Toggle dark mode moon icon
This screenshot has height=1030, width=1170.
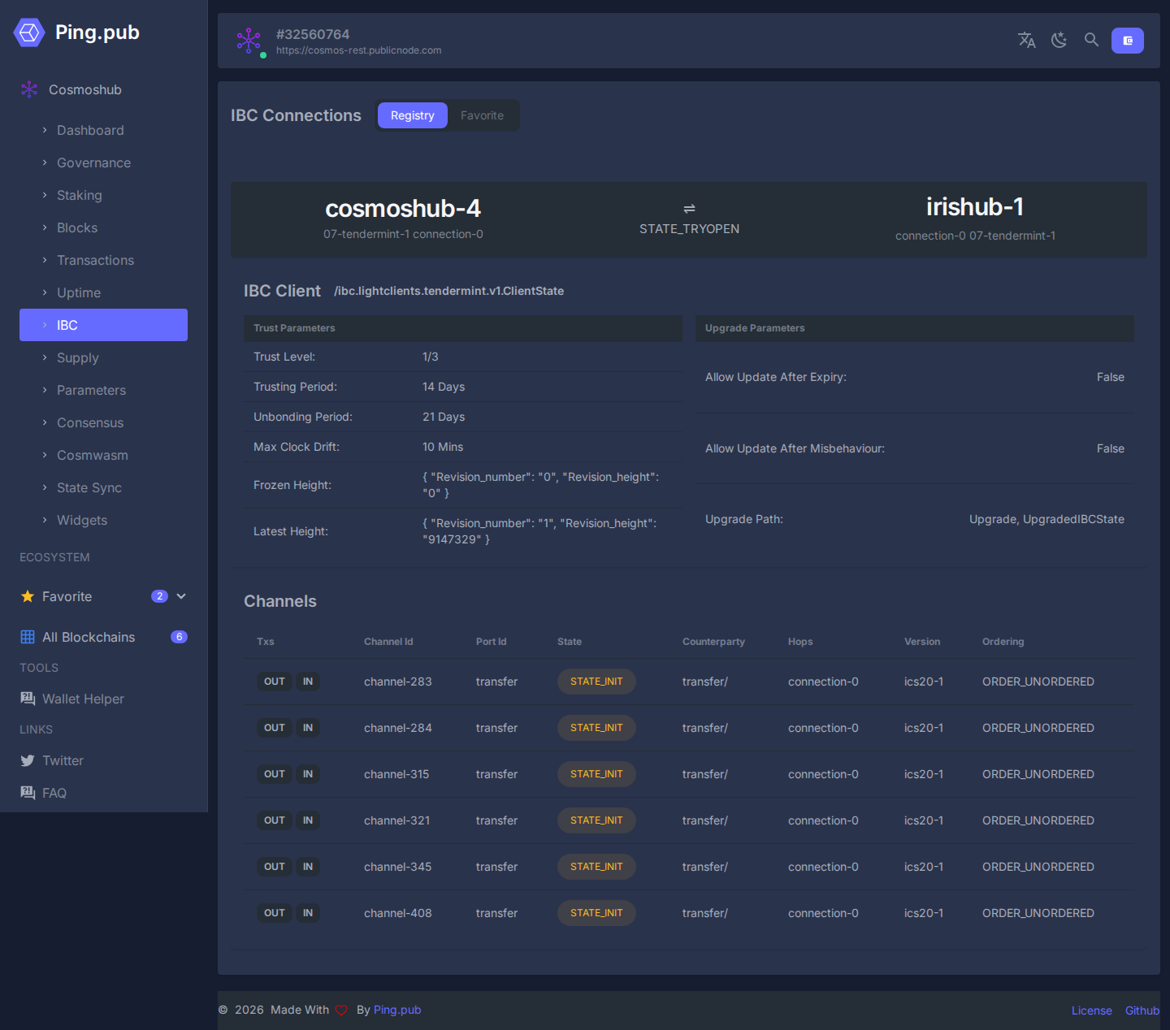[x=1059, y=40]
